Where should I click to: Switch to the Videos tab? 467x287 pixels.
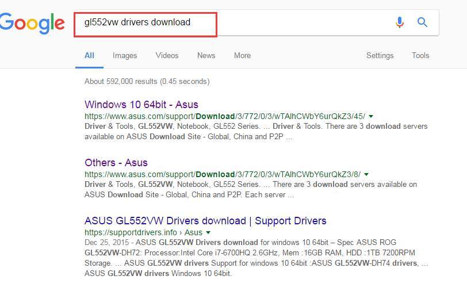[167, 55]
